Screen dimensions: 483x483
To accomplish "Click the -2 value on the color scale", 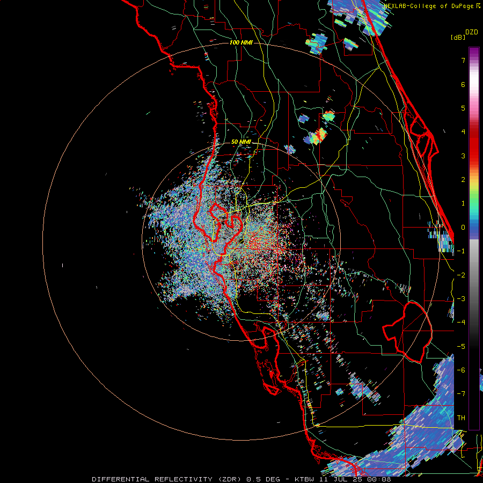I will [461, 275].
